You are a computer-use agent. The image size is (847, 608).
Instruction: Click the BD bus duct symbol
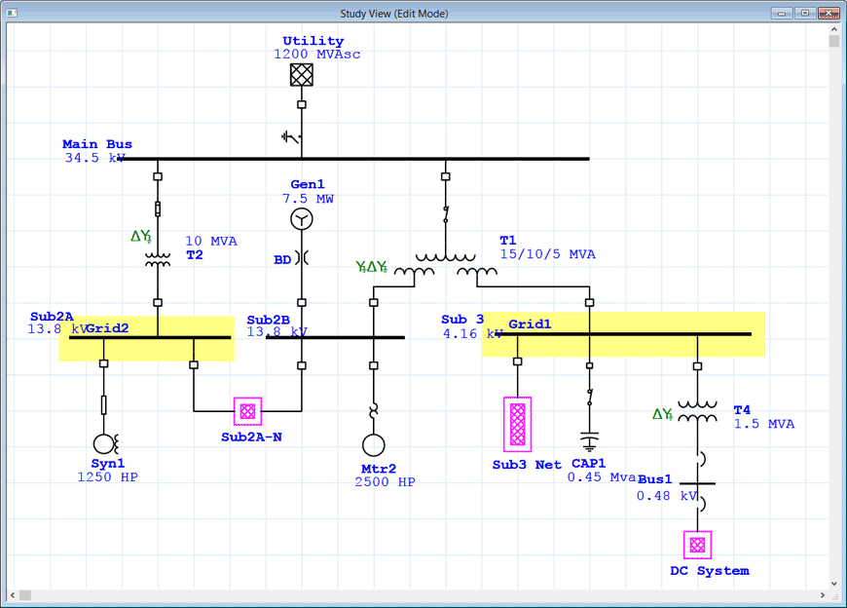302,258
